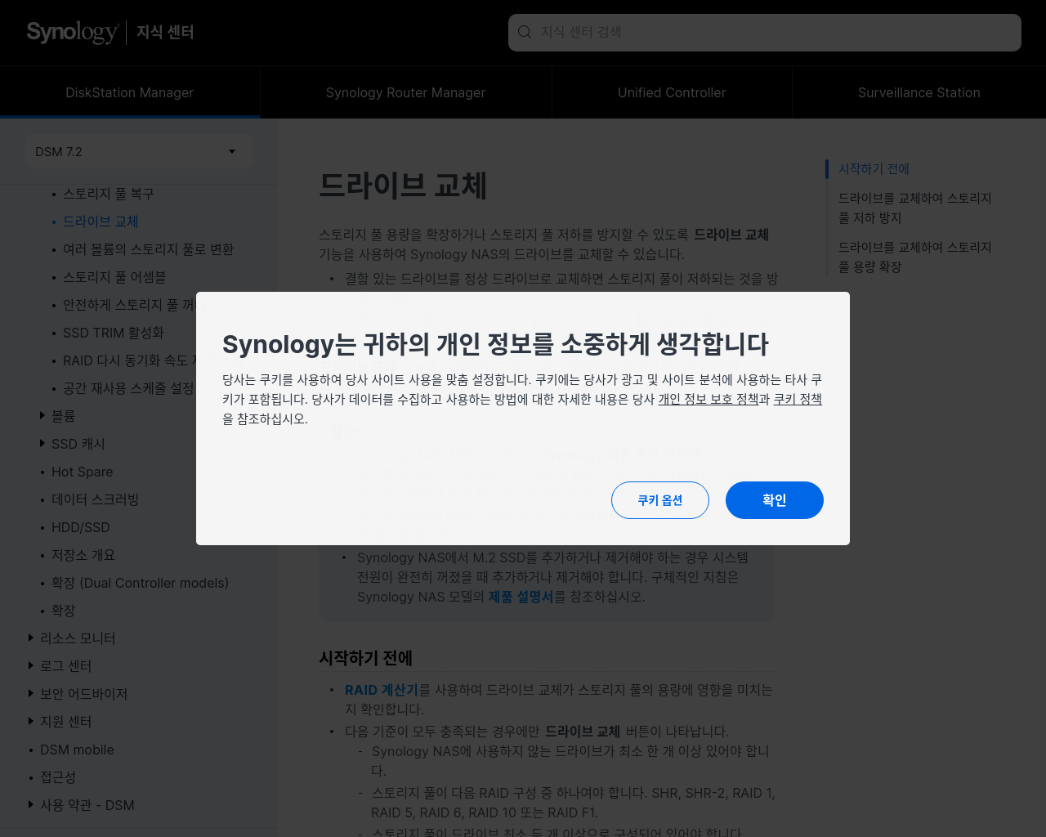
Task: Jump to 시작하기 전에 in page outline
Action: [x=874, y=168]
